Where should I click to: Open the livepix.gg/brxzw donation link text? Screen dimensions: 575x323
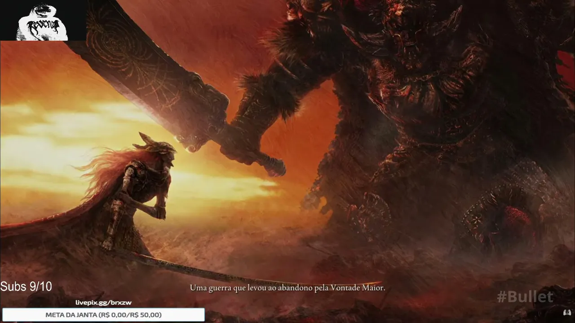[x=103, y=303]
